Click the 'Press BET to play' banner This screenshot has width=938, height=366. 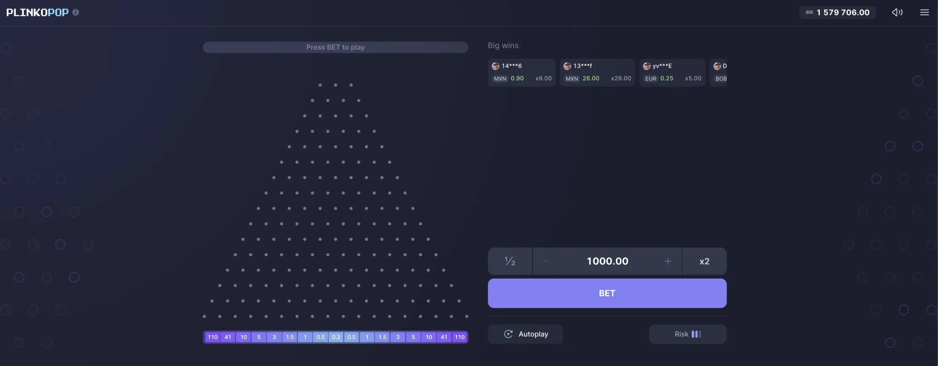point(335,47)
